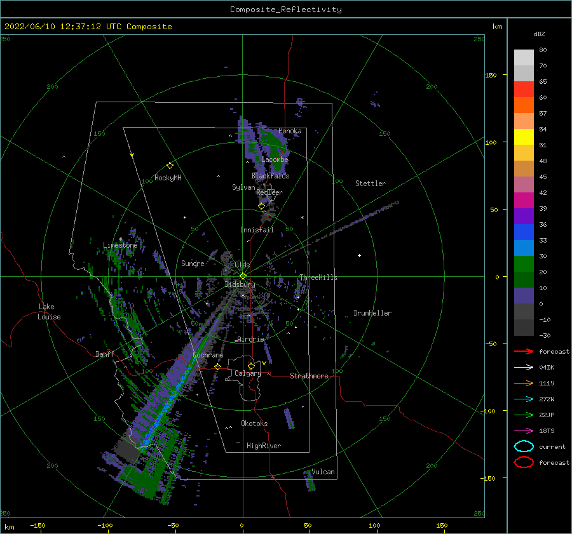Click the 18TS legend label
This screenshot has width=572, height=534.
tap(547, 431)
